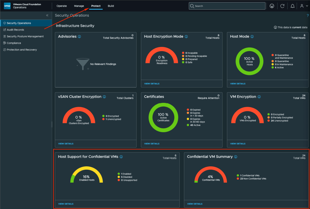View details of Confidential VM Summary

(x=195, y=204)
